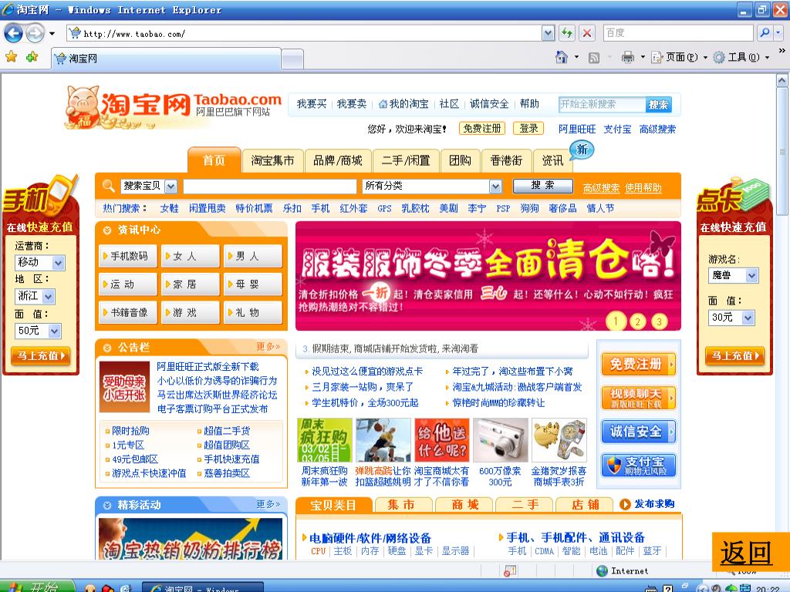Viewport: 790px width, 592px height.
Task: Click the RSS feeds icon in toolbar
Action: (594, 58)
